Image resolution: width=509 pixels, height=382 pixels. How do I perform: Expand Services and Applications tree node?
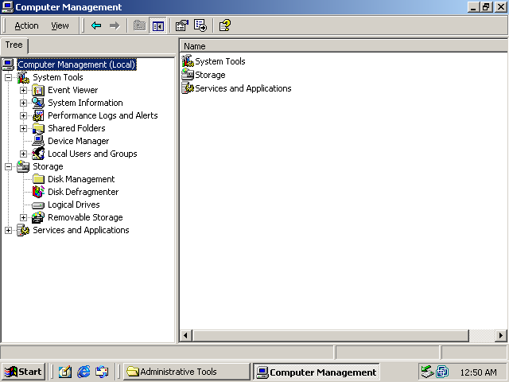(x=8, y=230)
